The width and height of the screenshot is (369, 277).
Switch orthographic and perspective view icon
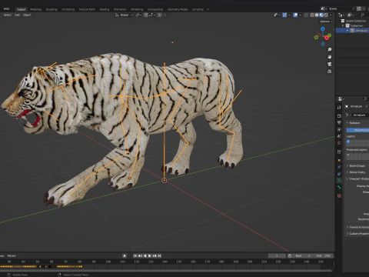click(330, 71)
